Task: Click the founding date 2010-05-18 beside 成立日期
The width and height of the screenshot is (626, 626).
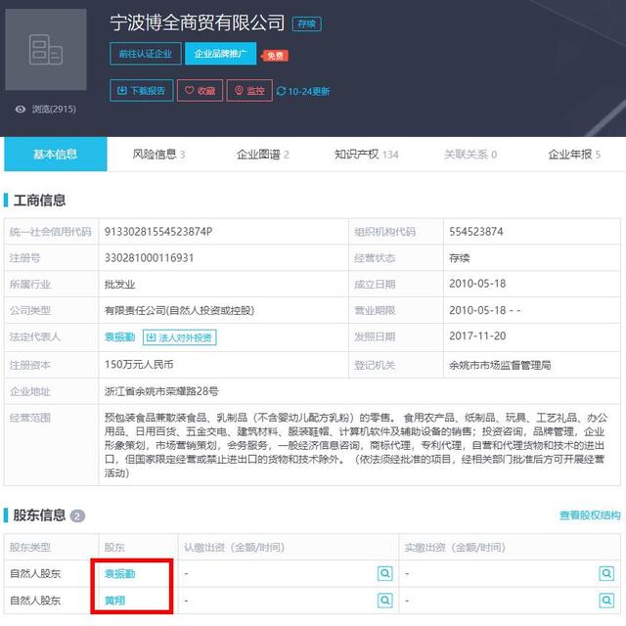Action: (477, 284)
